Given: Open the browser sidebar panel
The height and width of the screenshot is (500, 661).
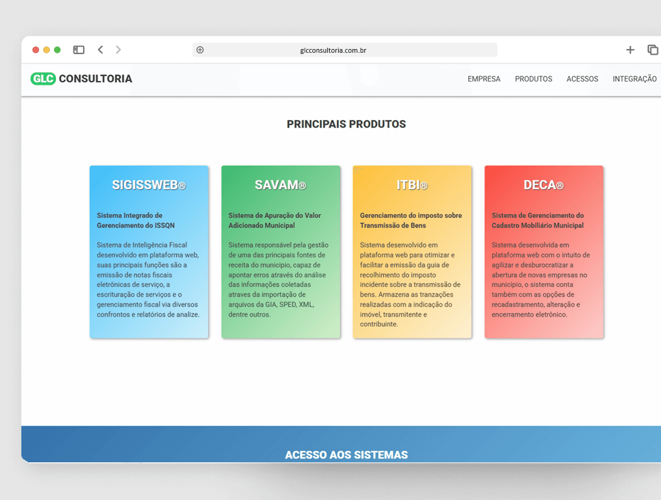Looking at the screenshot, I should 79,50.
